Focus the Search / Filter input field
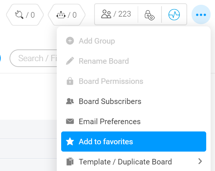Image resolution: width=215 pixels, height=171 pixels. (x=33, y=58)
